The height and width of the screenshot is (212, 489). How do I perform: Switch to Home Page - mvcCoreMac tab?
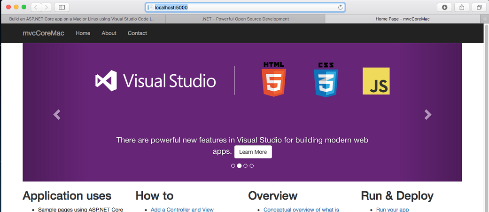[403, 19]
